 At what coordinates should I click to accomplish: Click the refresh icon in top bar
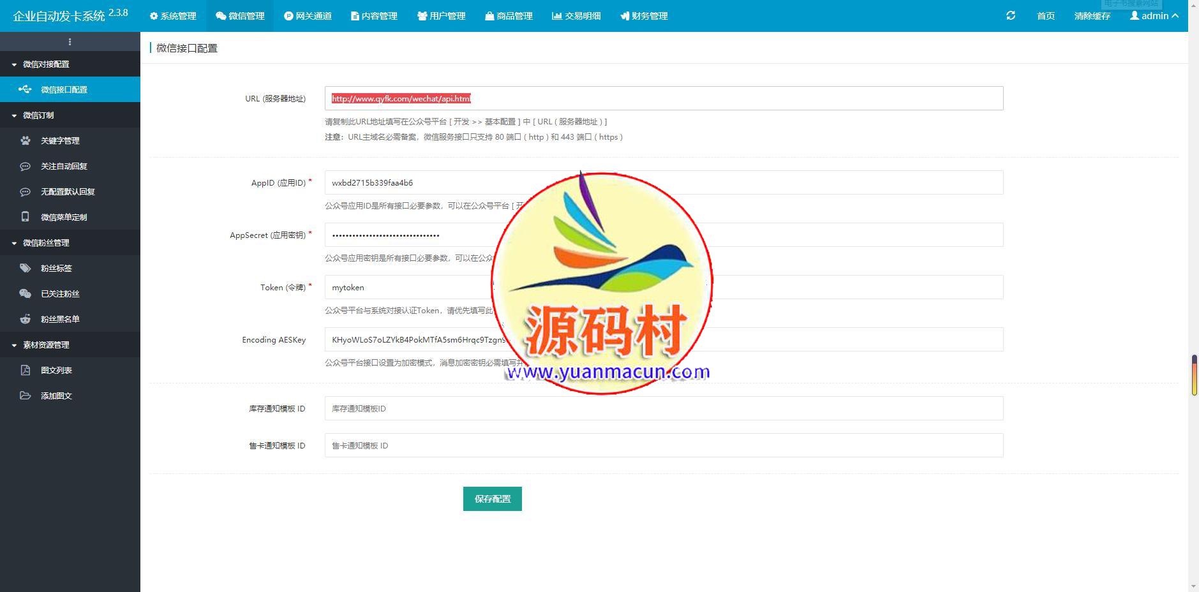(1011, 15)
